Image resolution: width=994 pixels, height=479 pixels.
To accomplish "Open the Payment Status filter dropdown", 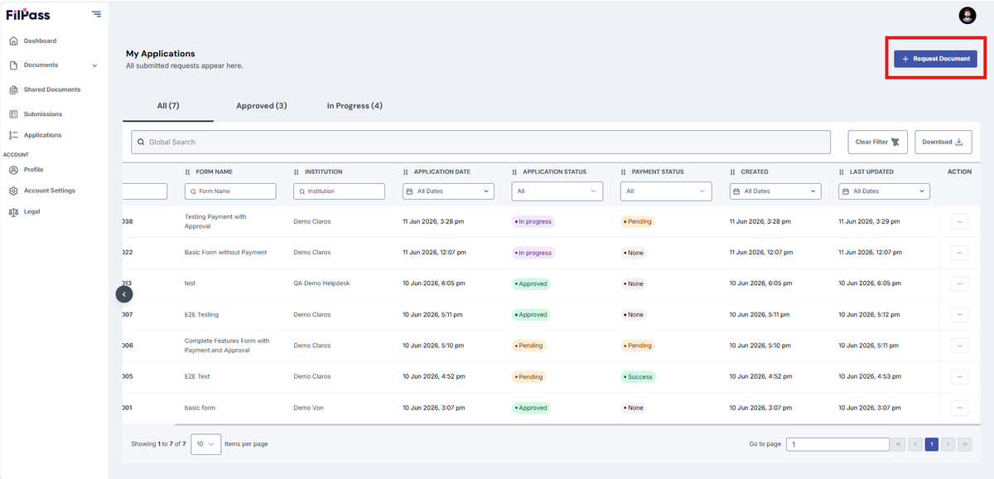I will point(666,191).
